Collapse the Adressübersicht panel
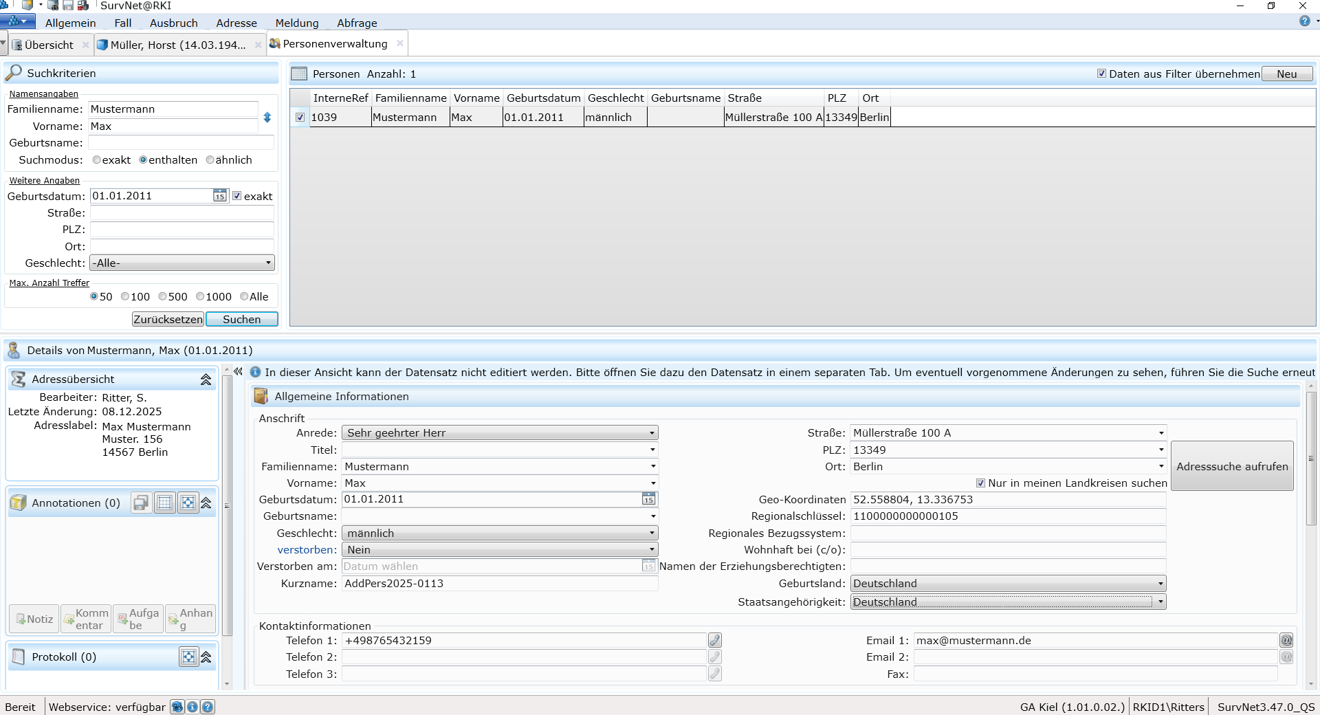Screen dimensions: 1320x715 tap(206, 379)
